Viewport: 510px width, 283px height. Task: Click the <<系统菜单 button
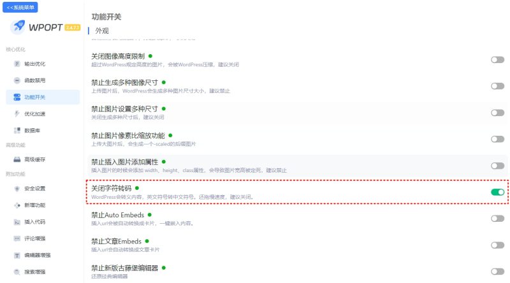click(20, 7)
